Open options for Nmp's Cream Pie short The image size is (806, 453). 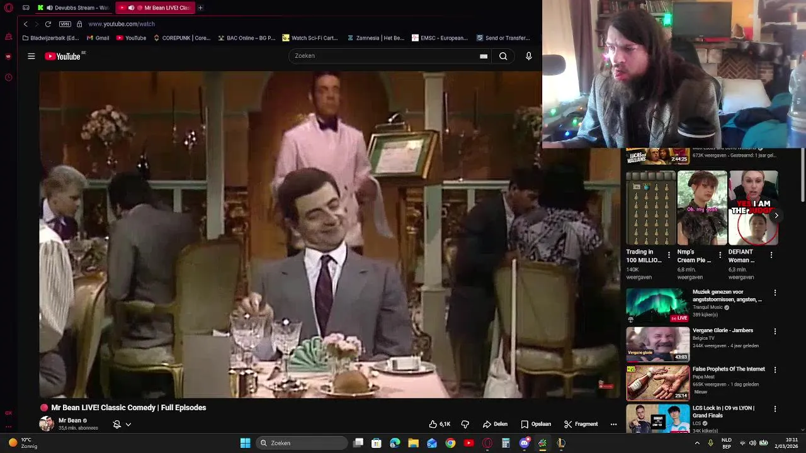coord(720,255)
